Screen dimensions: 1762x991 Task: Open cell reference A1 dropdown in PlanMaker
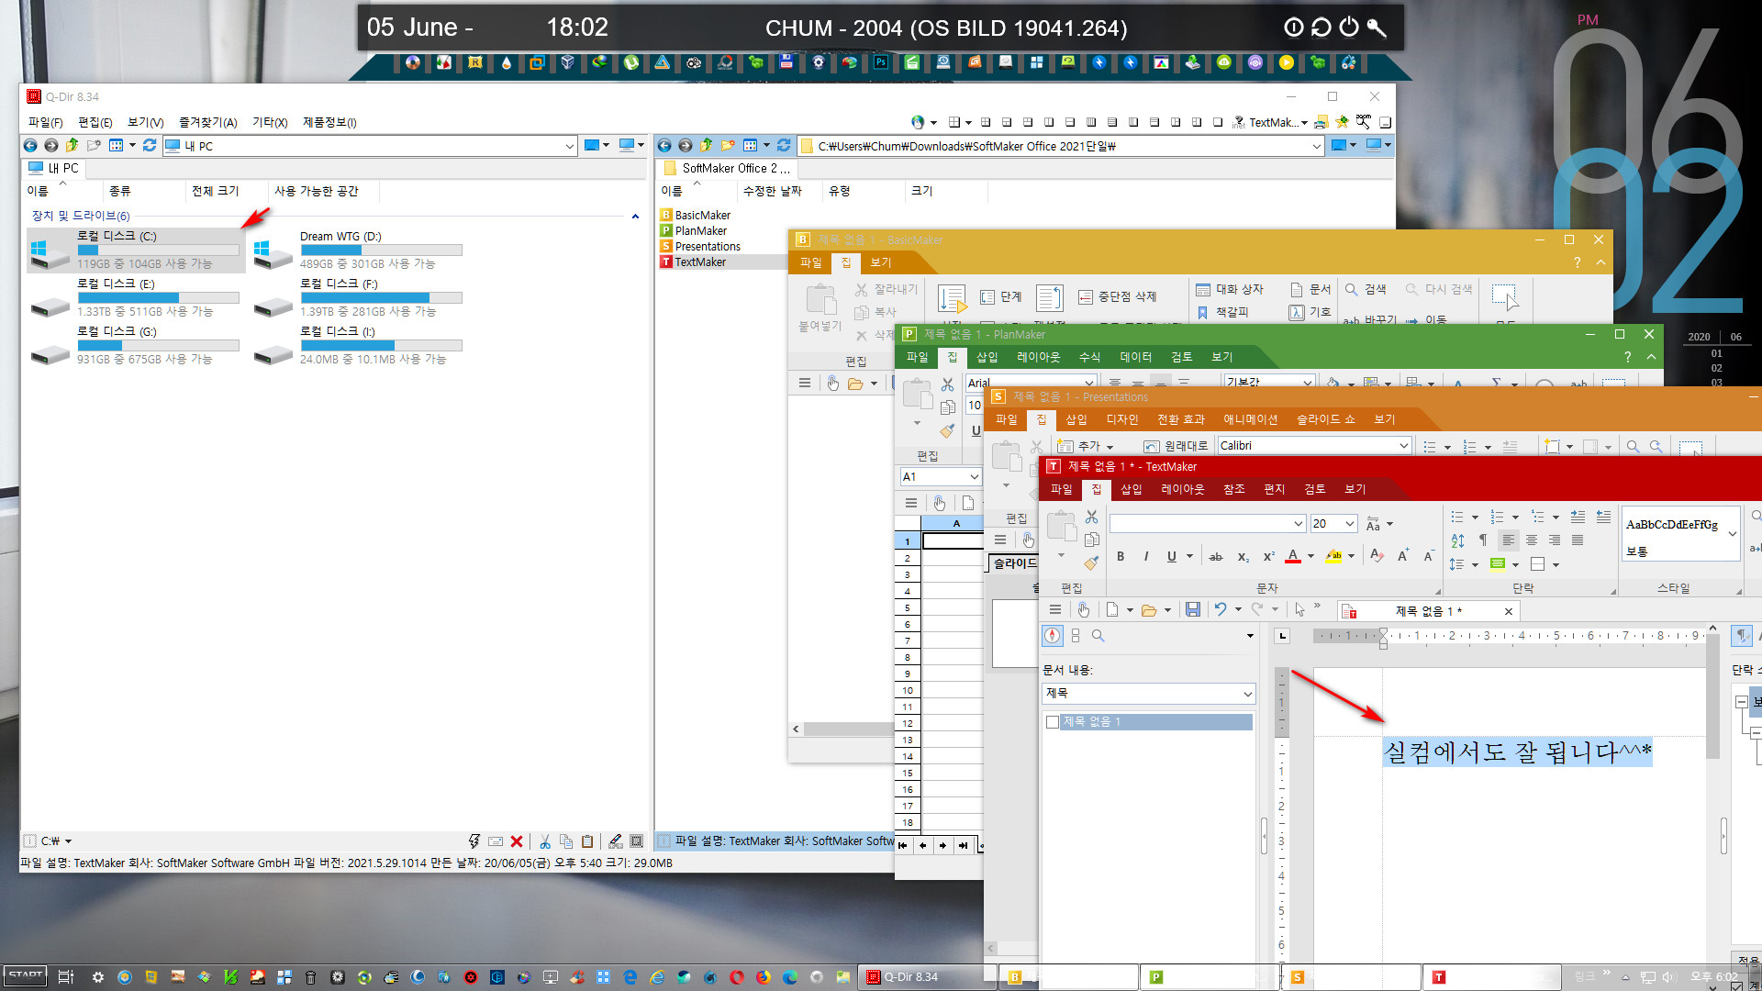point(974,477)
